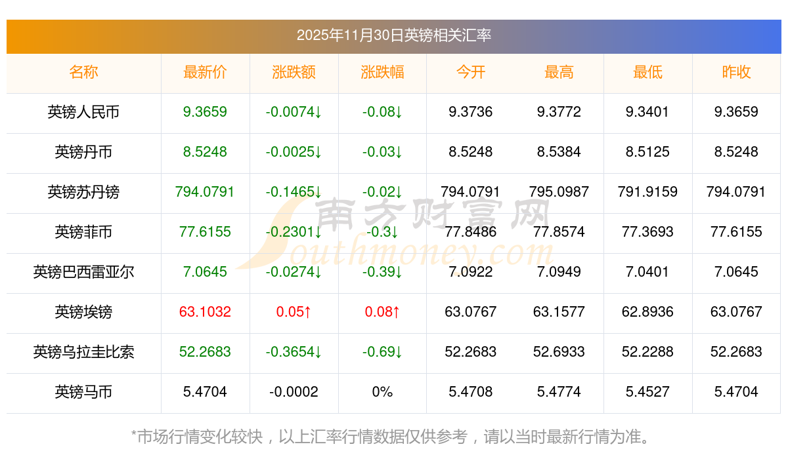Click change amount -0.0025↓
Viewport: 788px width, 457px height.
(x=294, y=152)
